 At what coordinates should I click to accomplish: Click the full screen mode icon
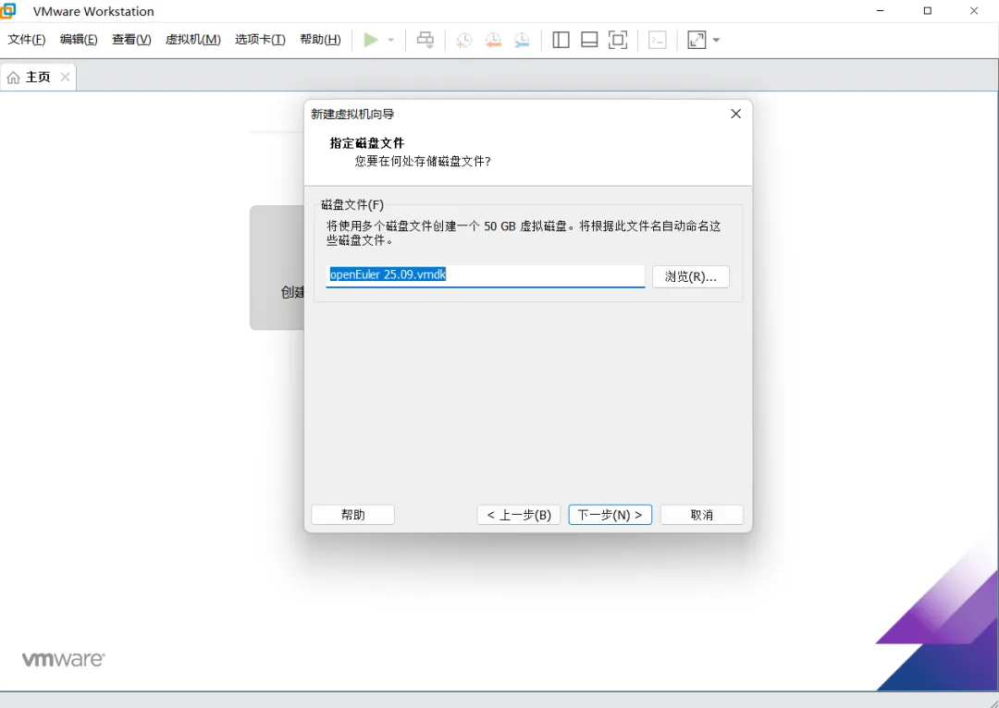point(618,40)
